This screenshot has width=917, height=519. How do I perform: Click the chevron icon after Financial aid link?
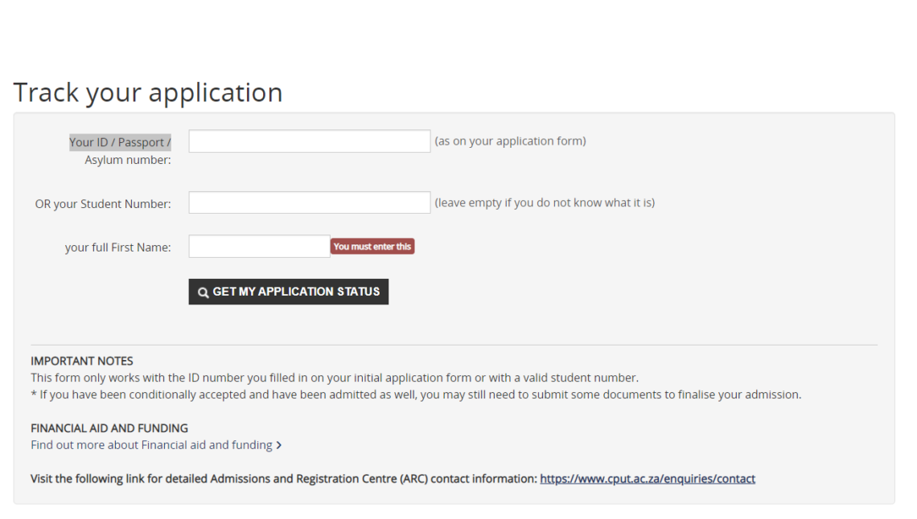(278, 444)
